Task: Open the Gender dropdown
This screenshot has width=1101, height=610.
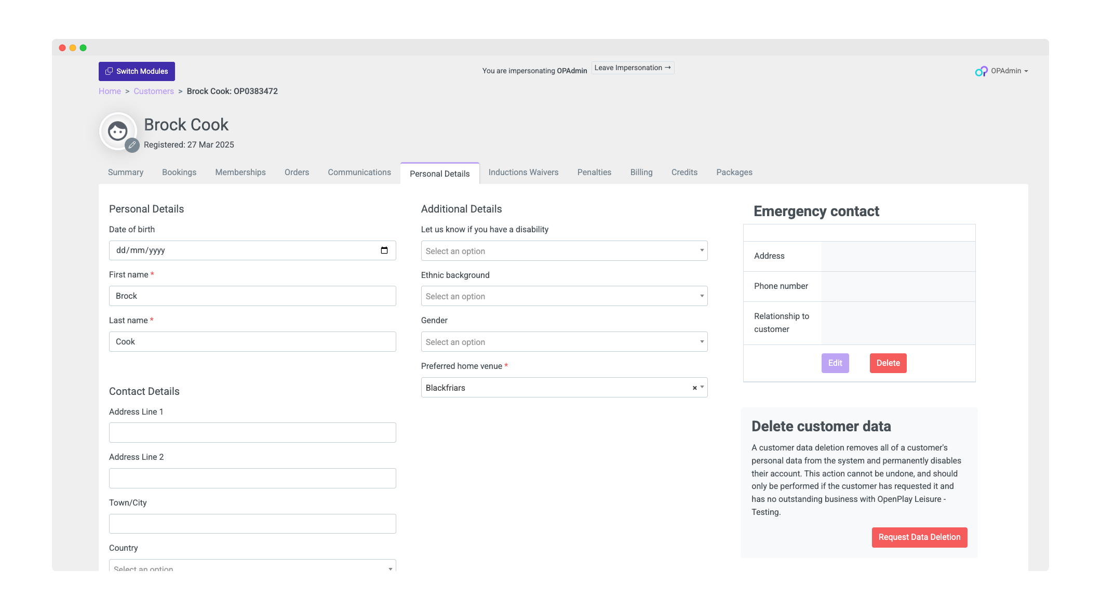Action: 564,342
